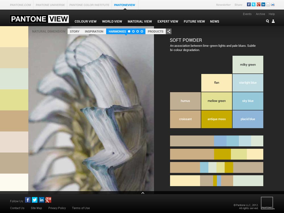Viewport: 284px width, 213px height.
Task: Select the antique moss swatch
Action: pos(217,119)
